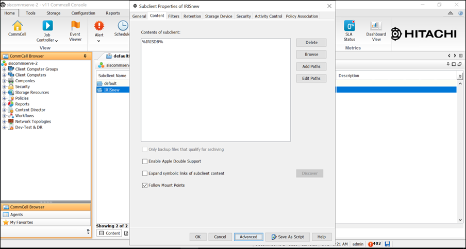Expand the Client Computer Groups node
This screenshot has height=249, width=466.
point(5,69)
